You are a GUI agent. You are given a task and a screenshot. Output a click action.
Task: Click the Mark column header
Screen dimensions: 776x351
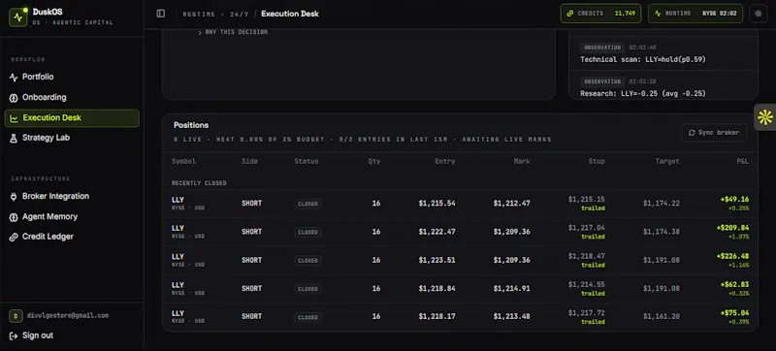(522, 162)
